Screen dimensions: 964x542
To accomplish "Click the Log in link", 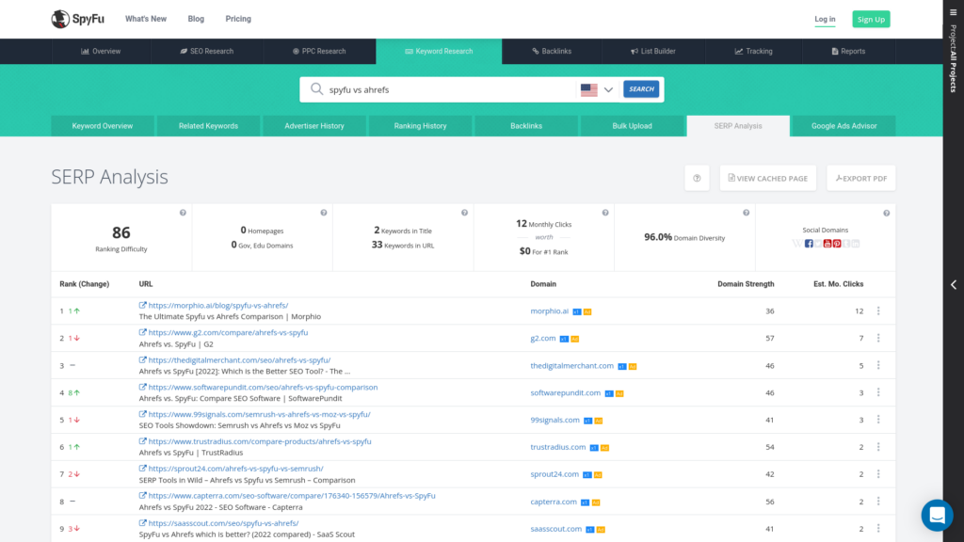I will point(825,19).
